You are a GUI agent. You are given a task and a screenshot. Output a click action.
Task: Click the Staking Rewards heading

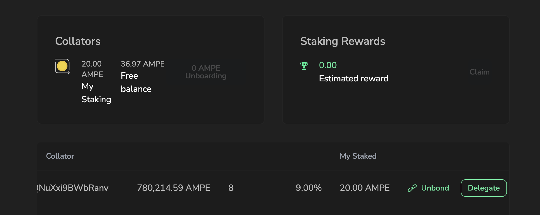343,41
